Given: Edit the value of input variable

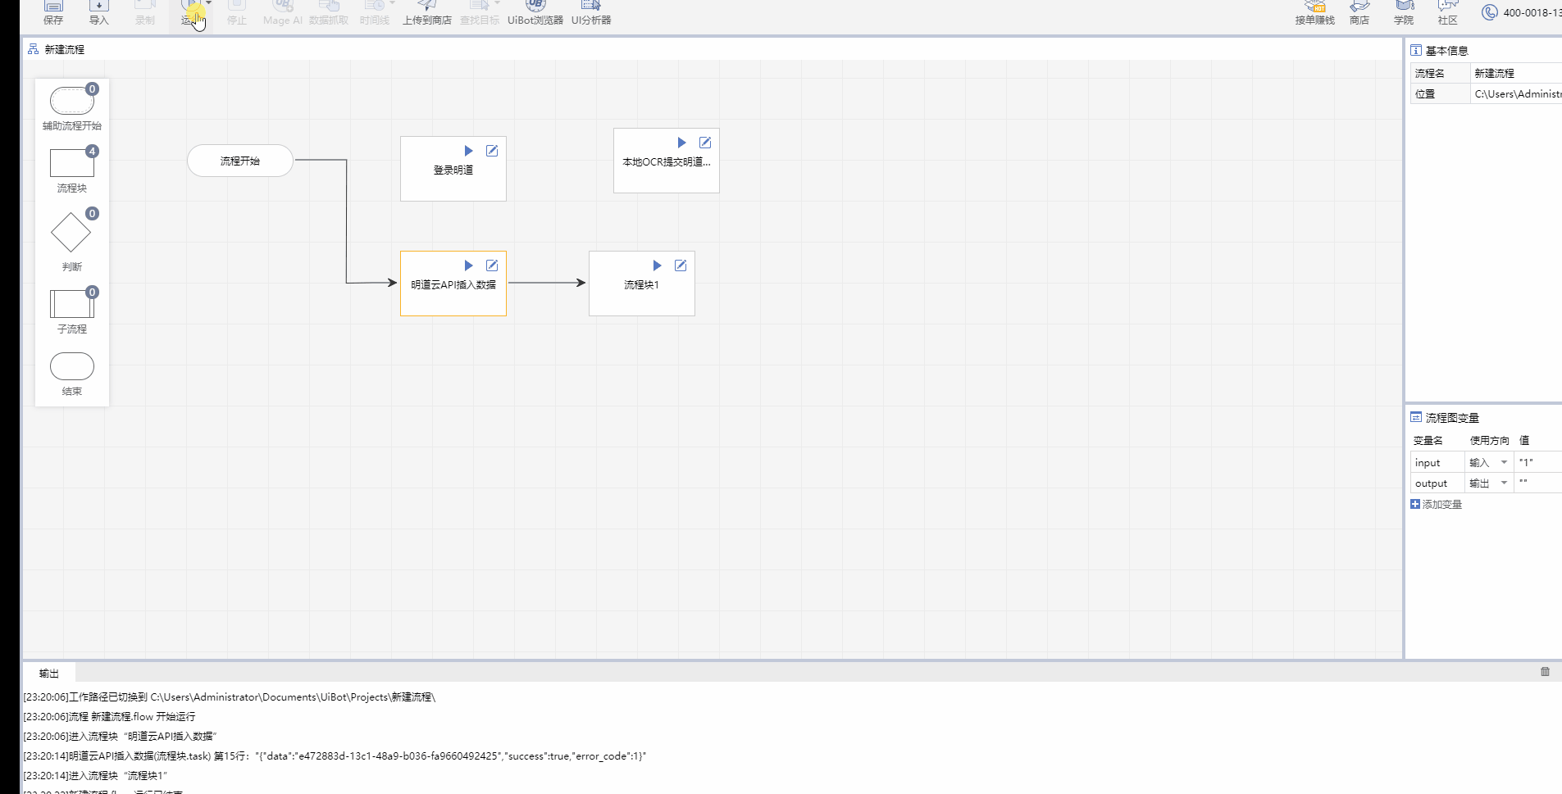Looking at the screenshot, I should point(1538,463).
